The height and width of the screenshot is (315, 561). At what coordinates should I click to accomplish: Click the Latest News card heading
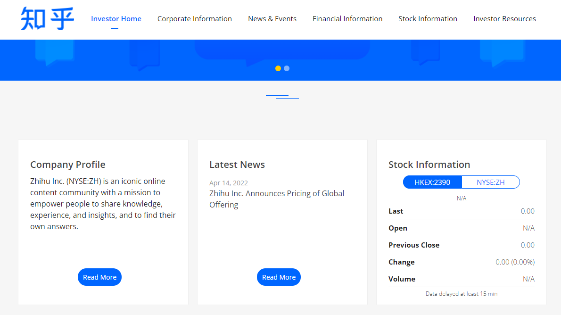coord(237,165)
